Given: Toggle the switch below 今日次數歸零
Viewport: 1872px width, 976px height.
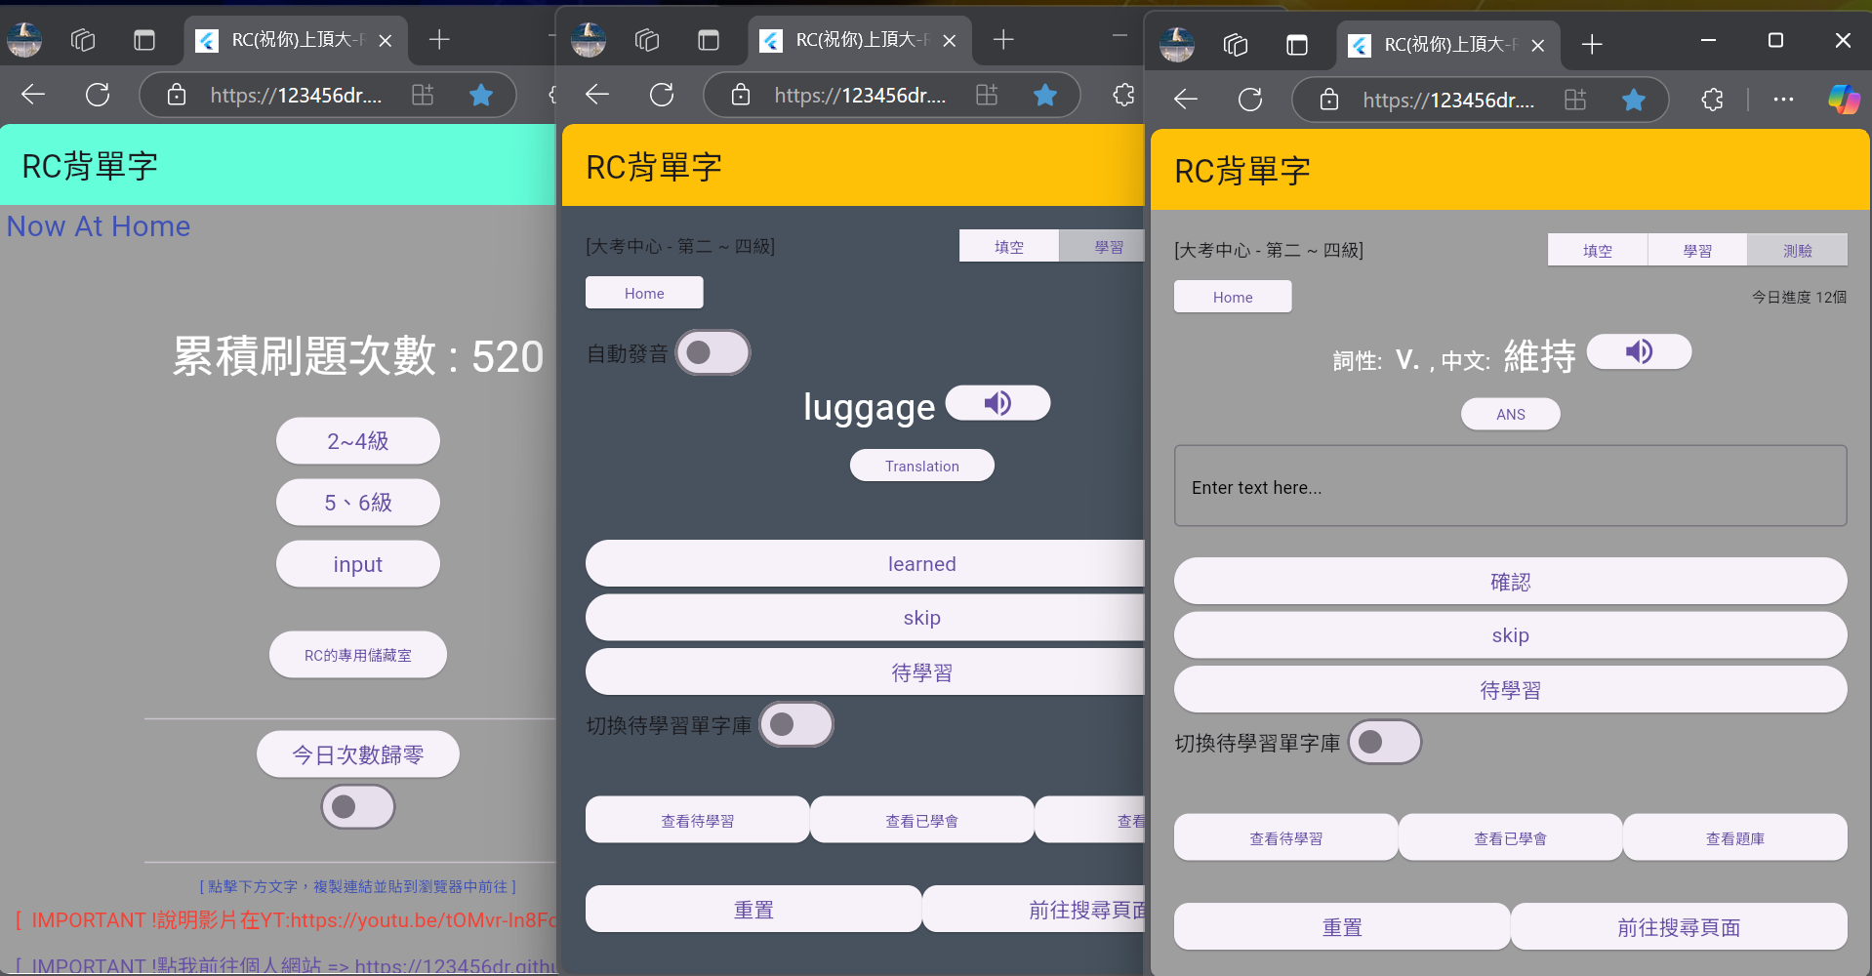Looking at the screenshot, I should pyautogui.click(x=357, y=807).
